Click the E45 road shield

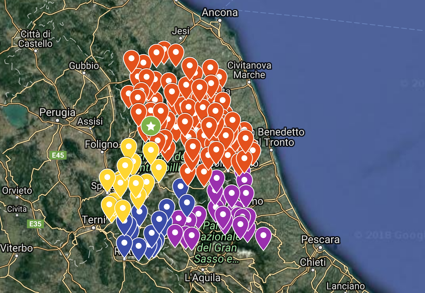pos(58,155)
